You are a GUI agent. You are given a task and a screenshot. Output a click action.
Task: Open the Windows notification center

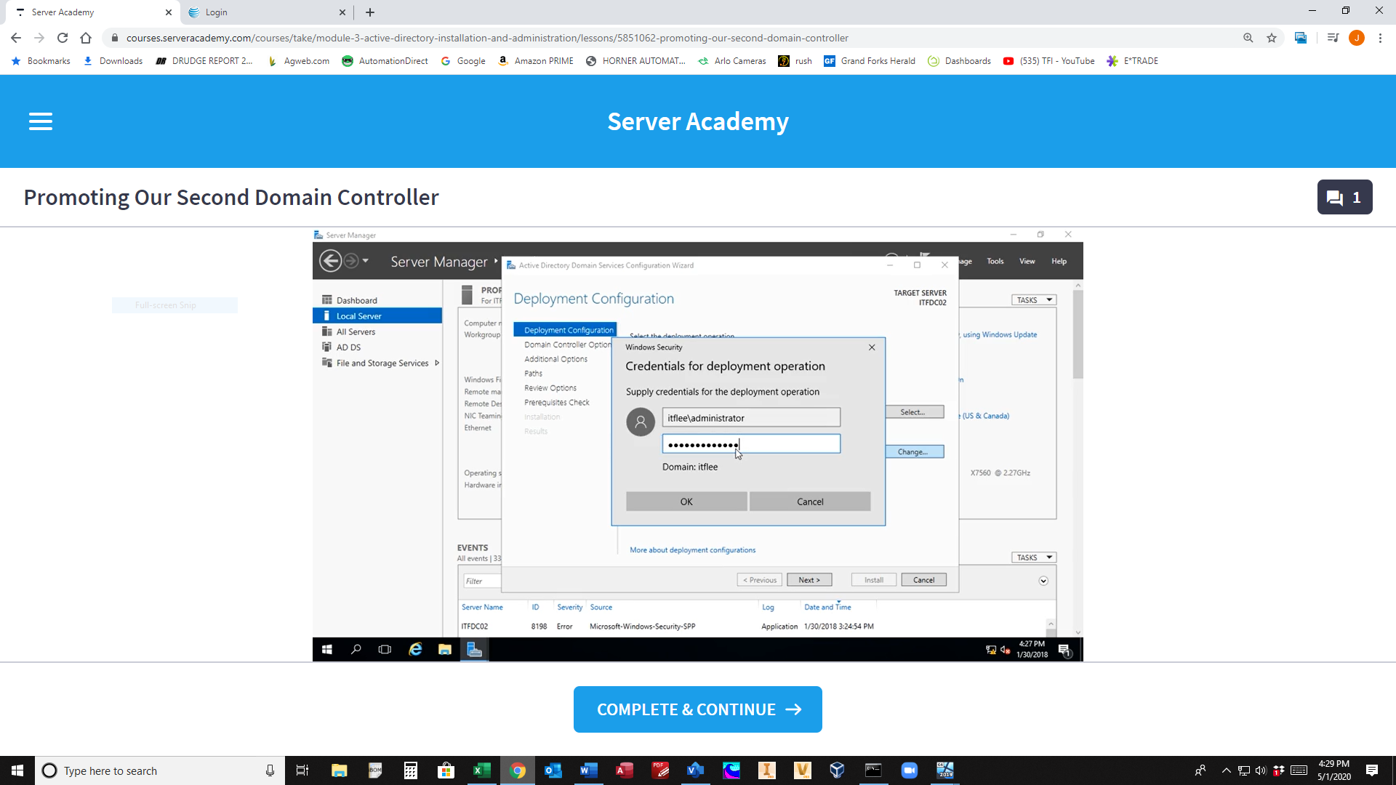coord(1372,770)
